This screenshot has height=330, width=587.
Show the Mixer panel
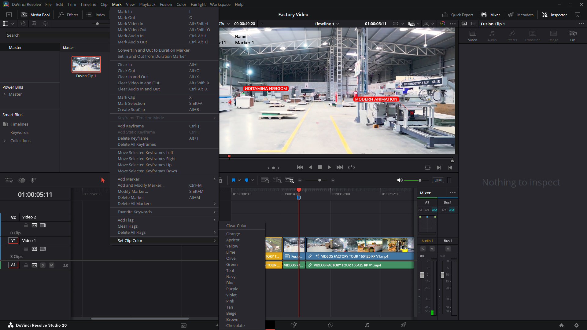pyautogui.click(x=491, y=15)
